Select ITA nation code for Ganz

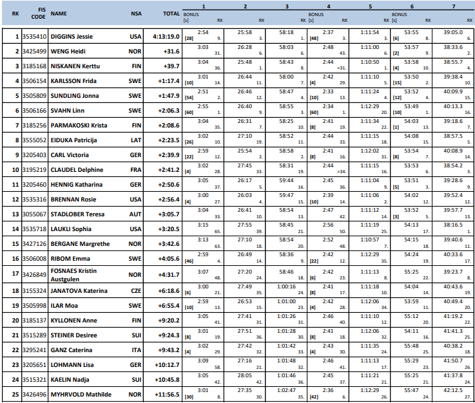[x=137, y=350]
